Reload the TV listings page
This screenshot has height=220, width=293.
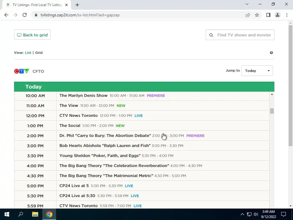(x=25, y=15)
